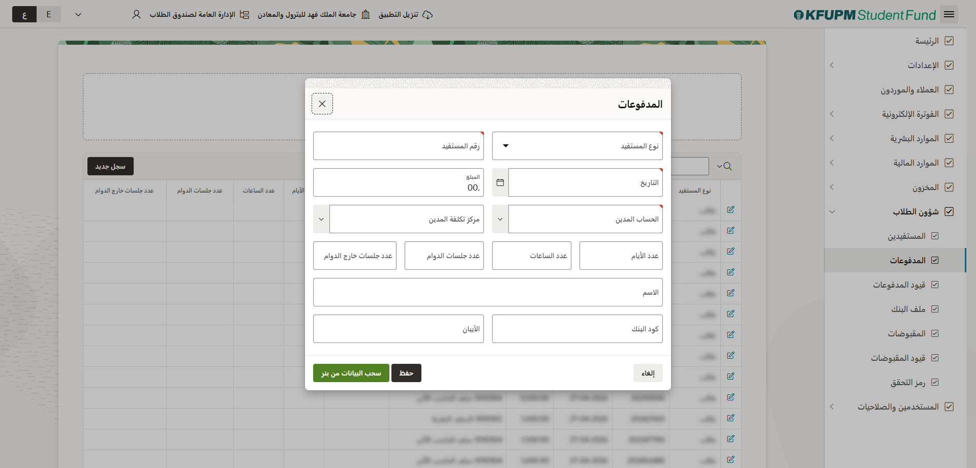Click the edit icon in sixth table row
This screenshot has width=976, height=468.
click(x=730, y=314)
